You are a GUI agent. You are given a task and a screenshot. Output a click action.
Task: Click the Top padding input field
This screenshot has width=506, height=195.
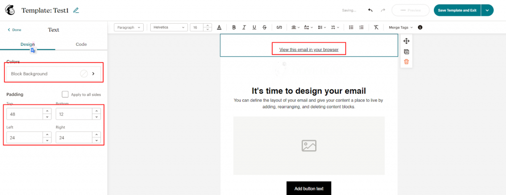point(25,114)
